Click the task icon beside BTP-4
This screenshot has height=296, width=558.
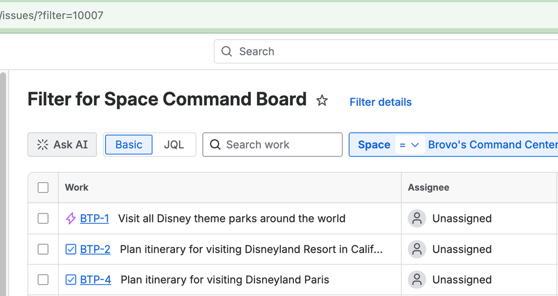click(71, 280)
